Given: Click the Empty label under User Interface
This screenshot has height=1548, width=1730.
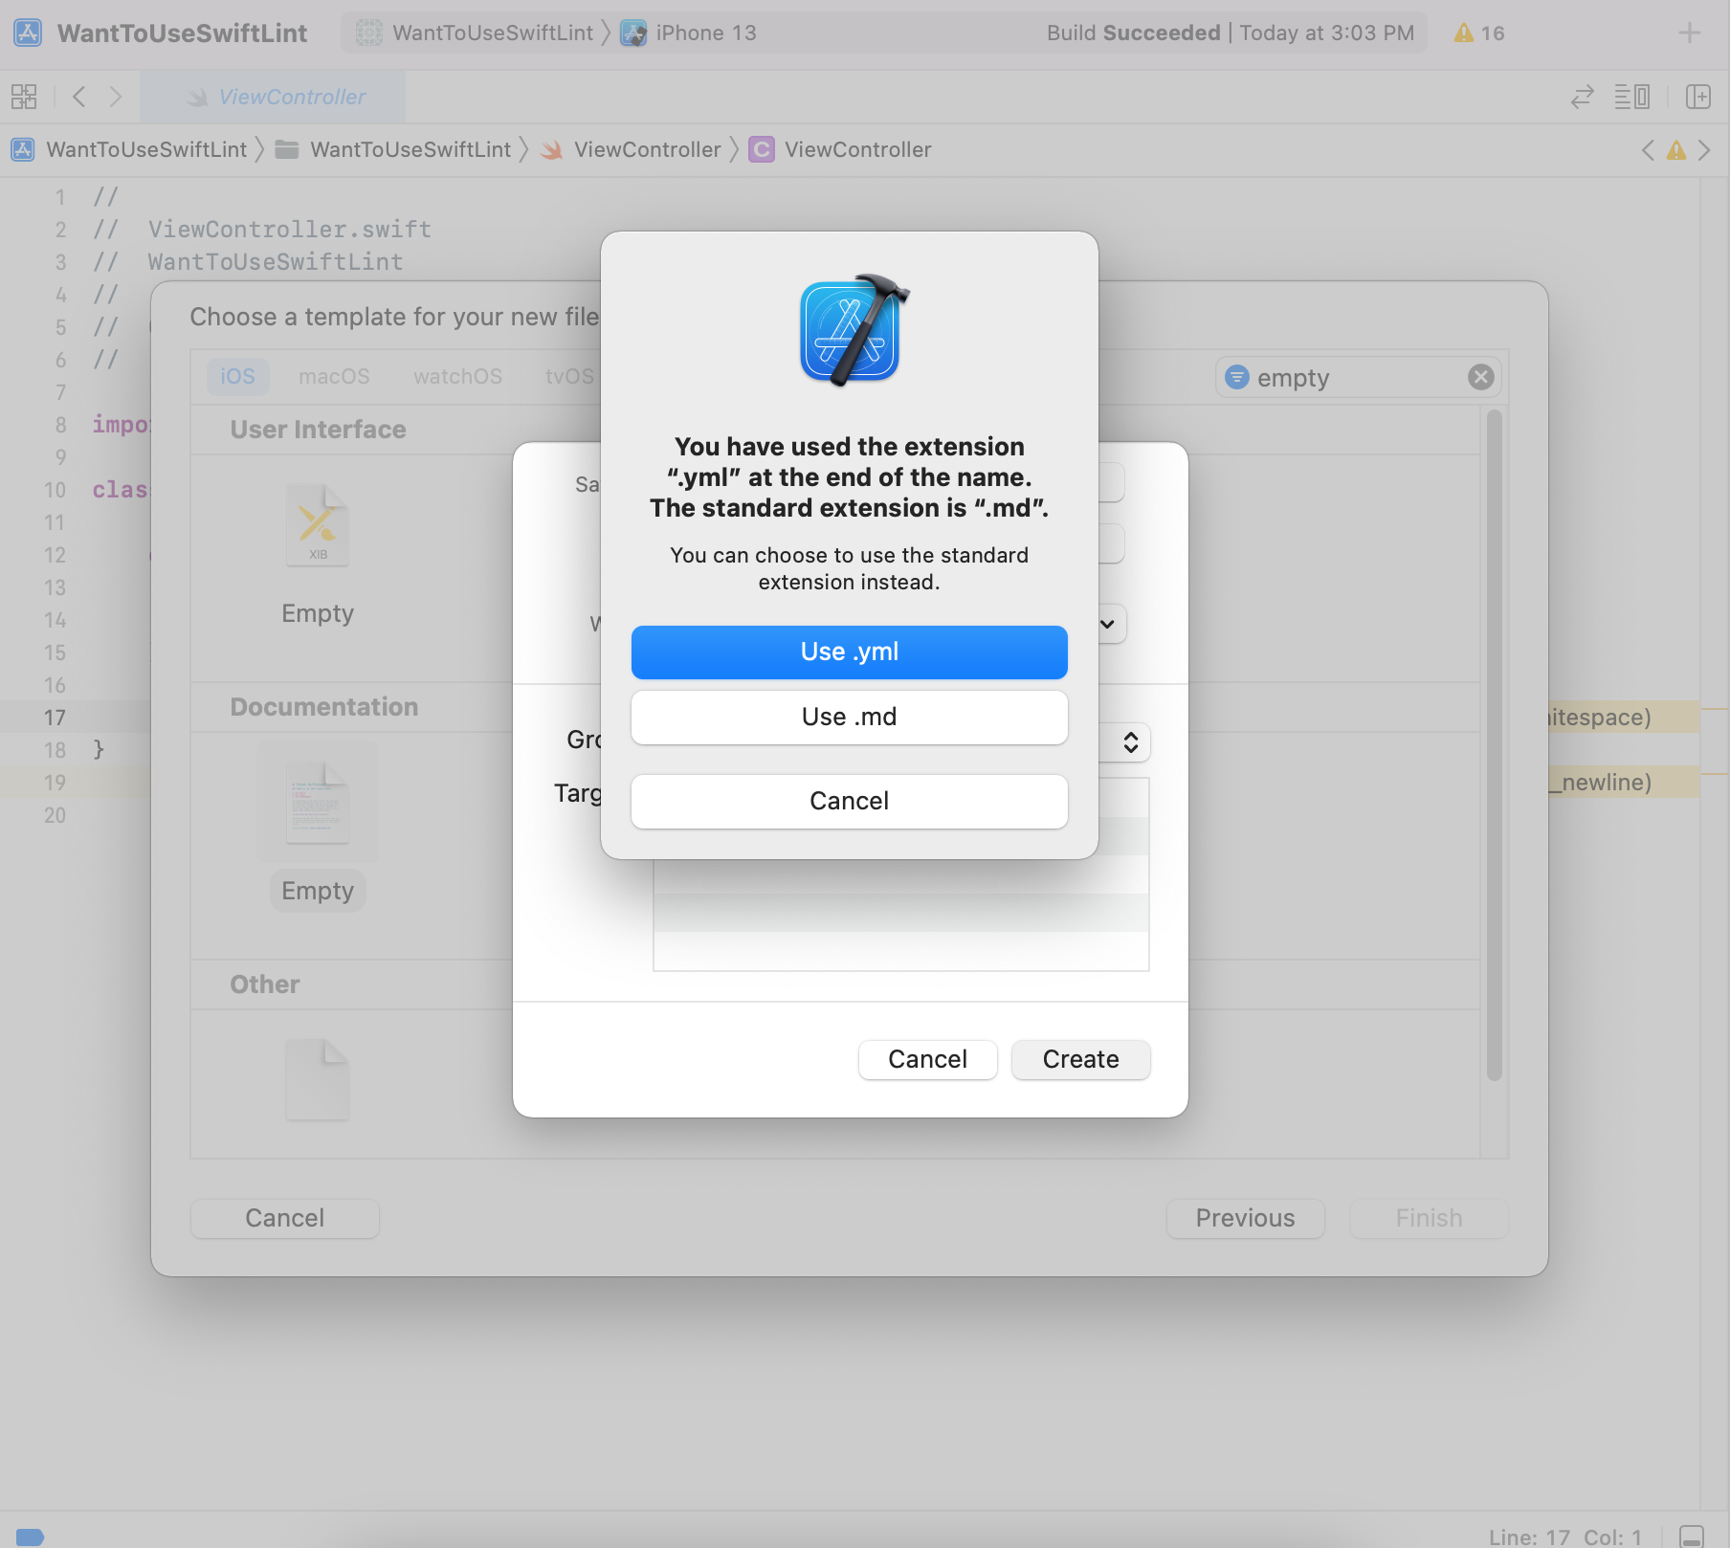Looking at the screenshot, I should coord(318,613).
